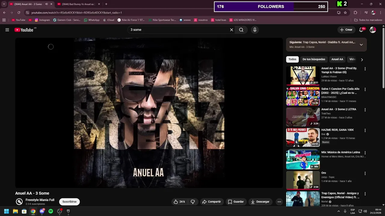Open Chrome tab search dropdown
The height and width of the screenshot is (216, 385).
click(4, 4)
